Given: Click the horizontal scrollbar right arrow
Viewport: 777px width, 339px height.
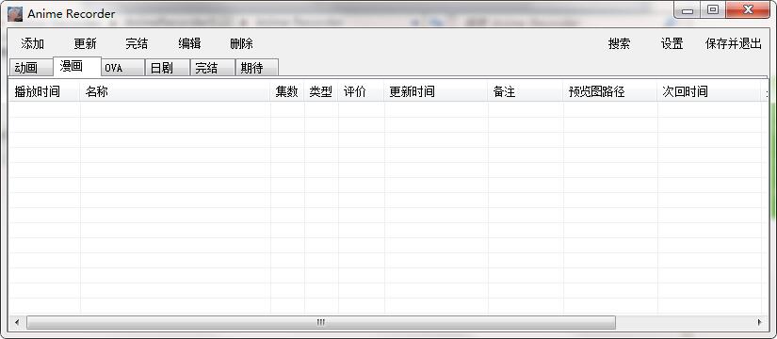Looking at the screenshot, I should click(760, 322).
